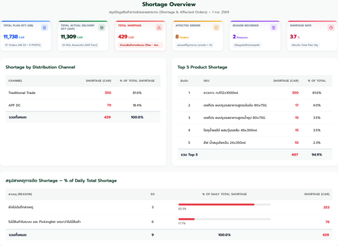The height and width of the screenshot is (246, 338).
Task: Select the rank 1 product 12x1000ml
Action: tap(221, 93)
